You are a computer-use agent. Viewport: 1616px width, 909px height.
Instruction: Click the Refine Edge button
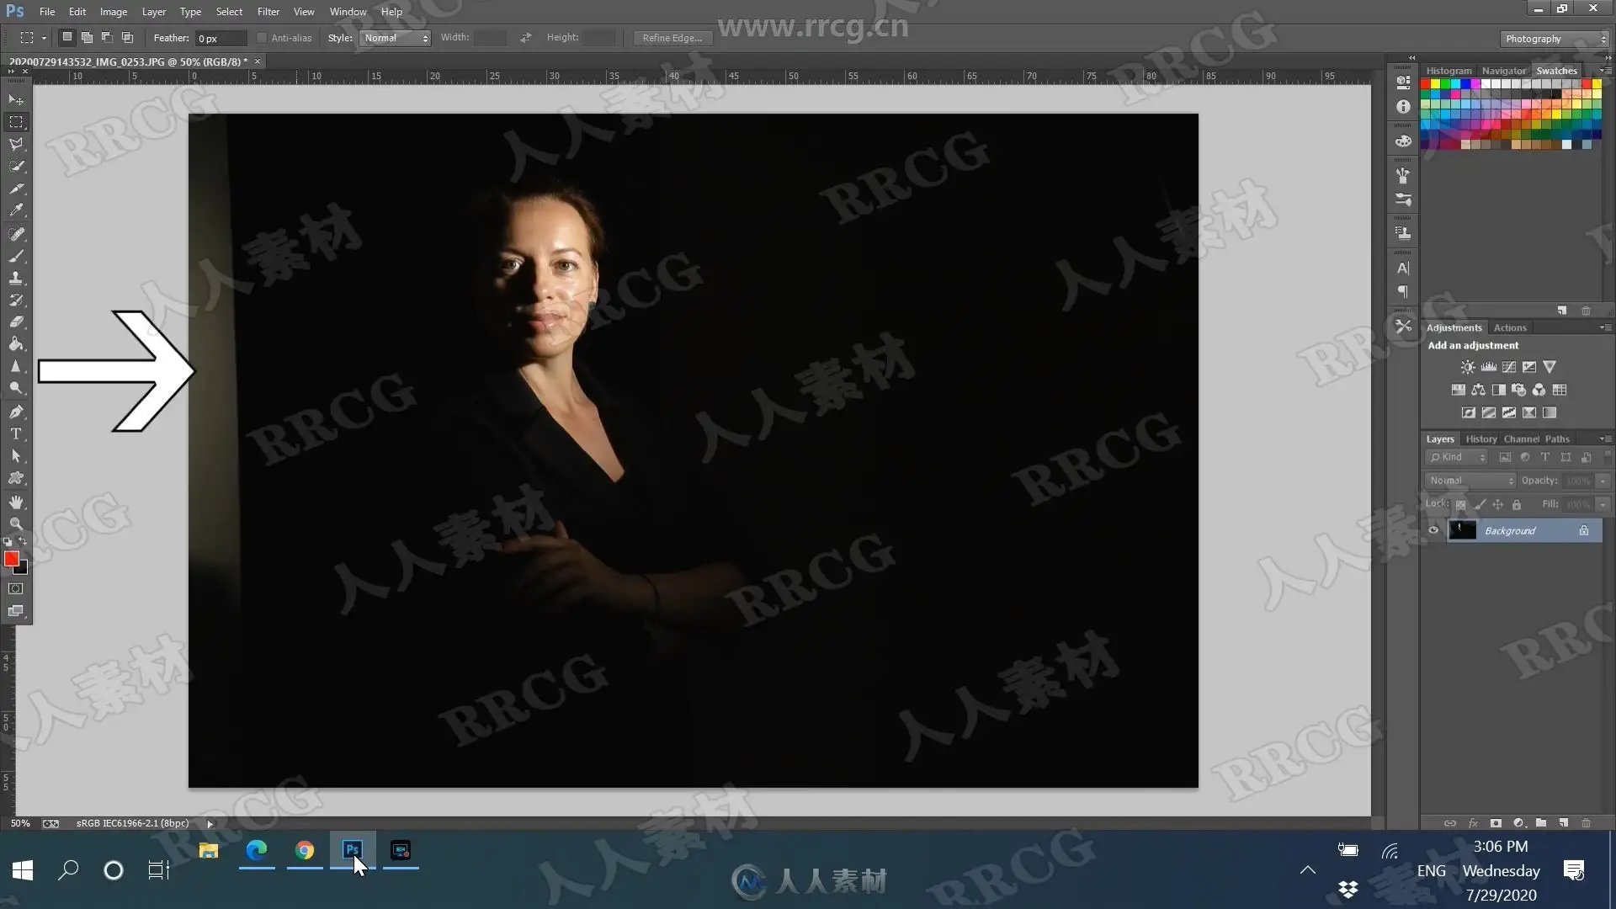(672, 38)
